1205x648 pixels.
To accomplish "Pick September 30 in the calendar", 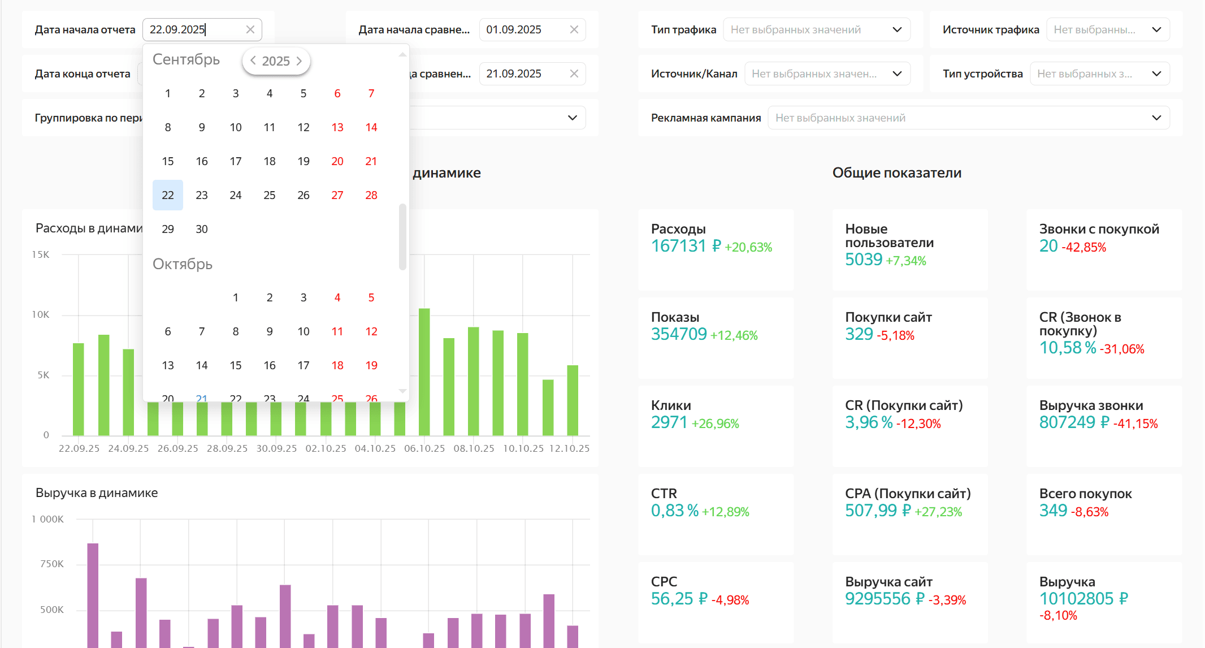I will (x=202, y=229).
